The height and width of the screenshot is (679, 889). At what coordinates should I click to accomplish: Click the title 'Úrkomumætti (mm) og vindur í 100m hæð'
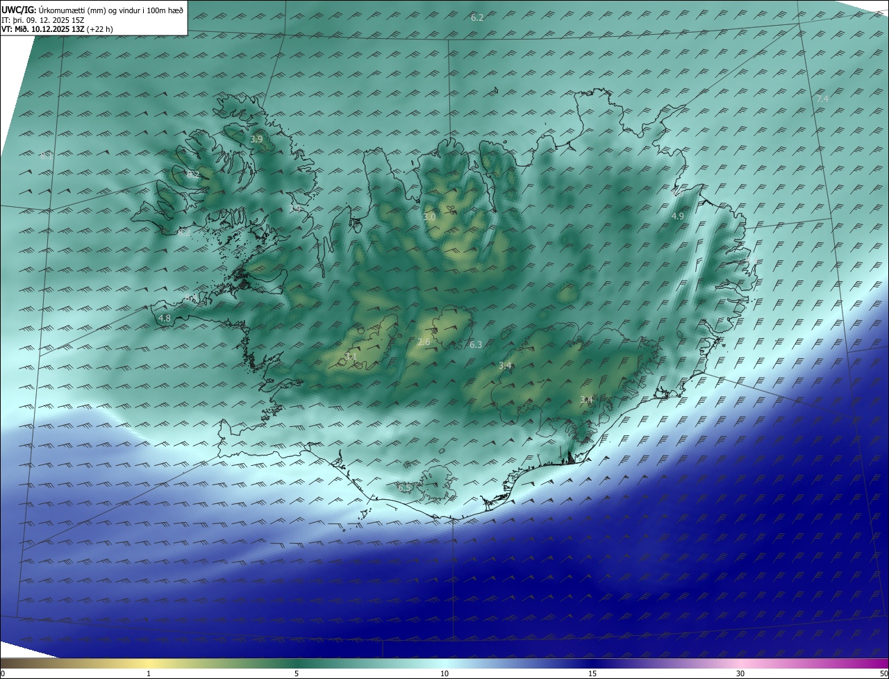[x=111, y=10]
